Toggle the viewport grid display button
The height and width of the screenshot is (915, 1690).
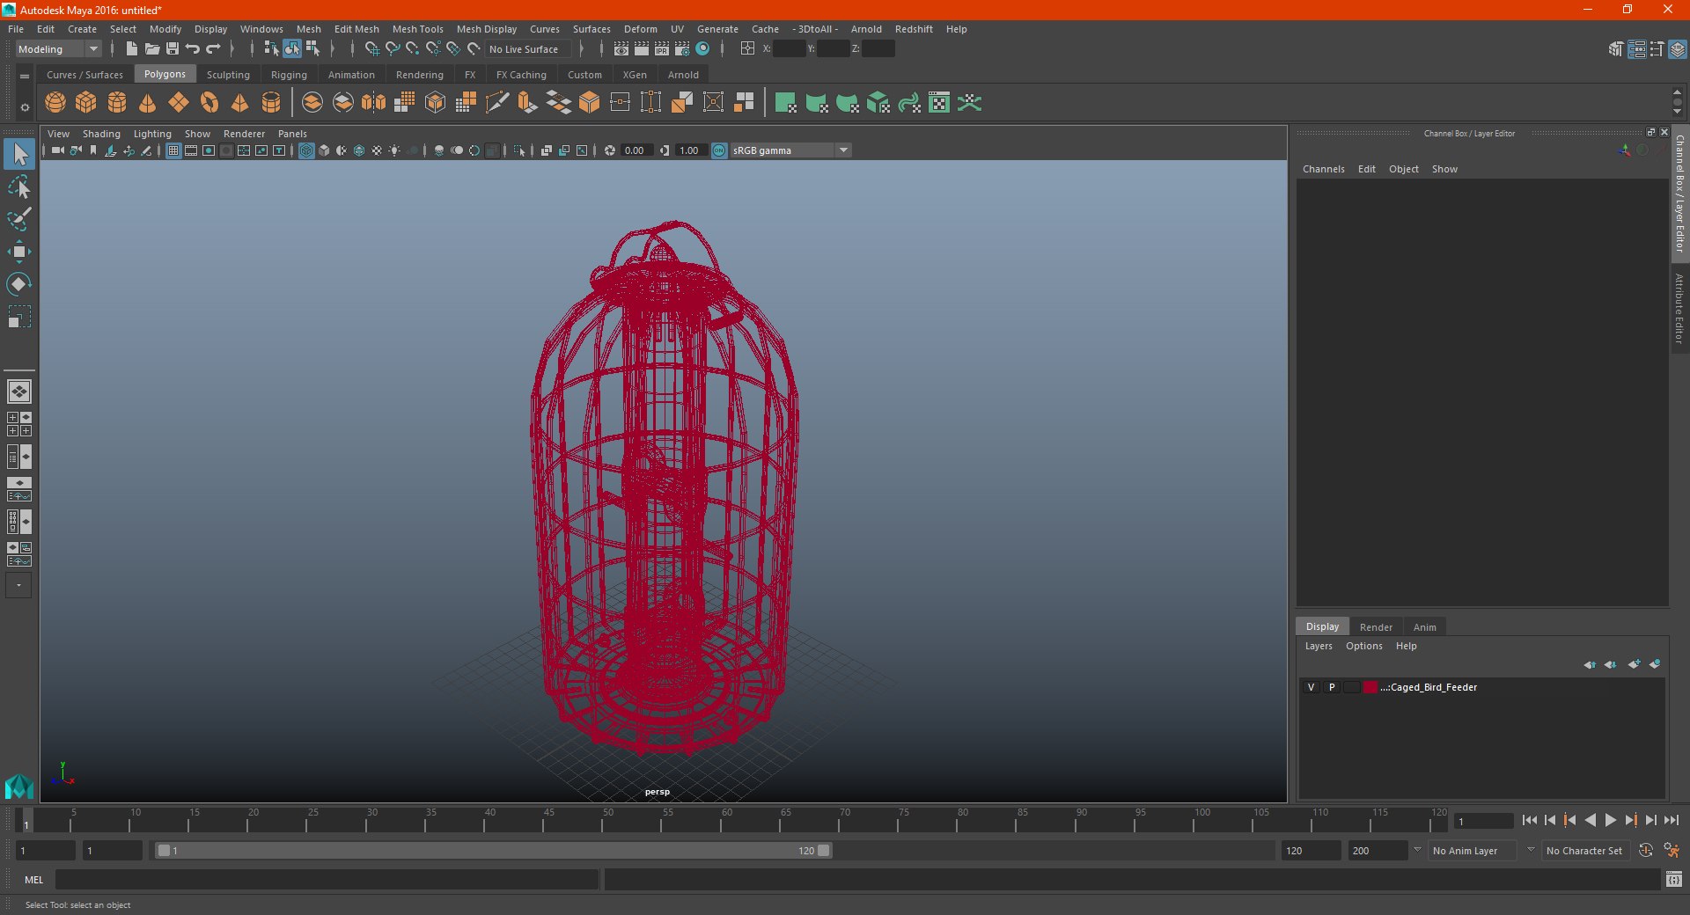pyautogui.click(x=173, y=150)
